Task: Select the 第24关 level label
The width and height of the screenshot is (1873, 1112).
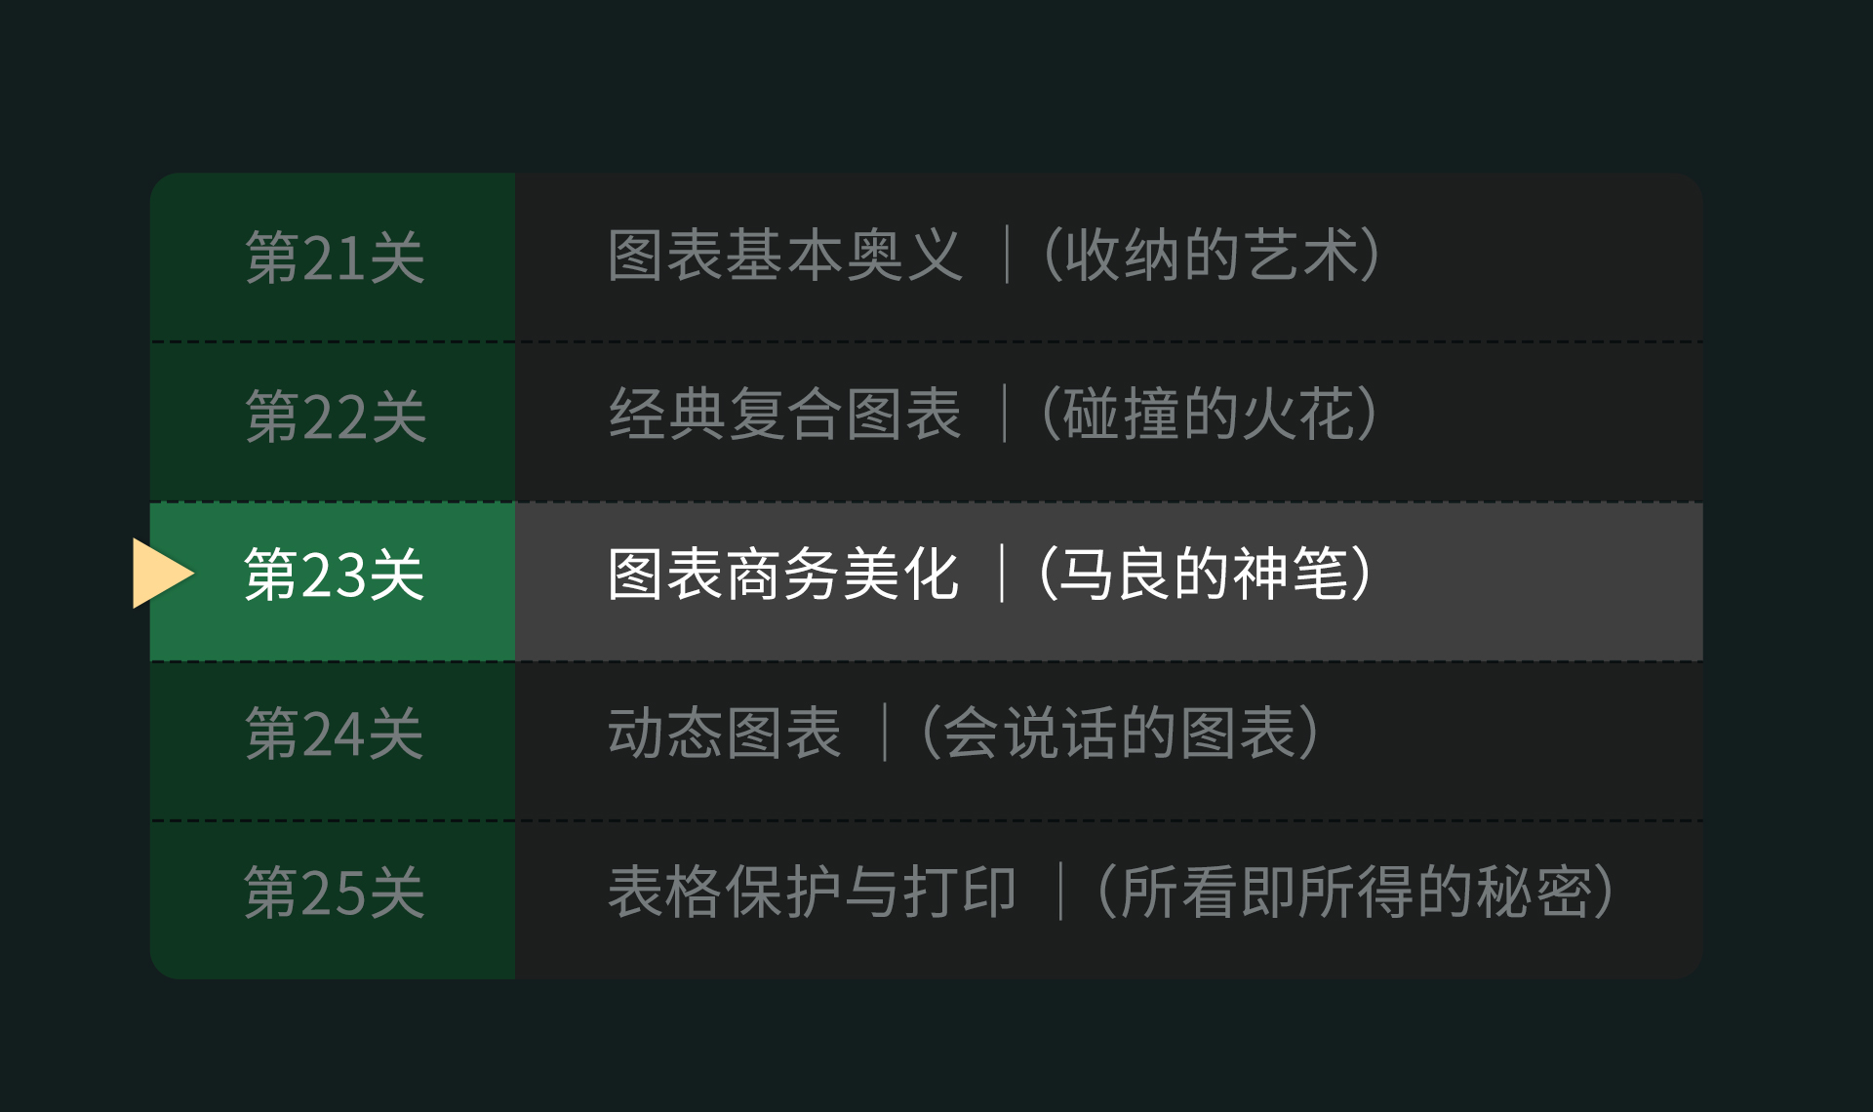Action: coord(334,734)
